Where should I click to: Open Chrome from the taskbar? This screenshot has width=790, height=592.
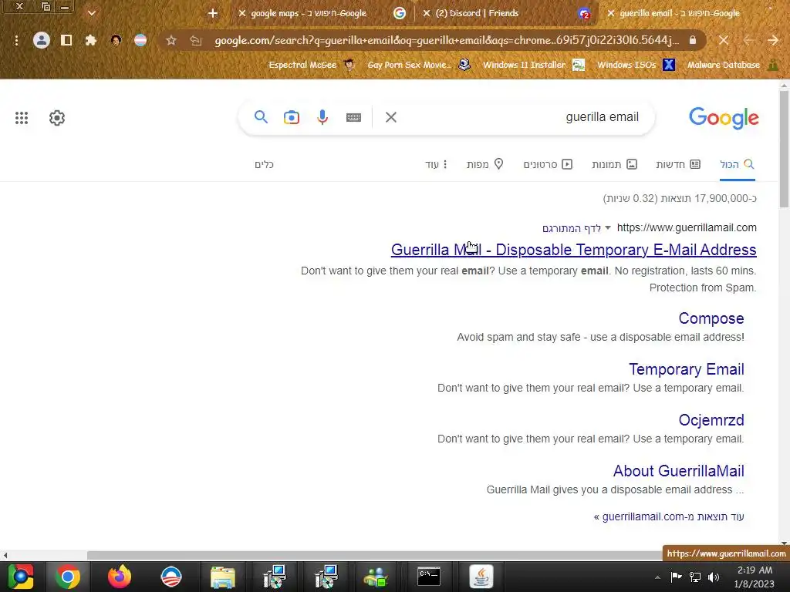pos(68,577)
